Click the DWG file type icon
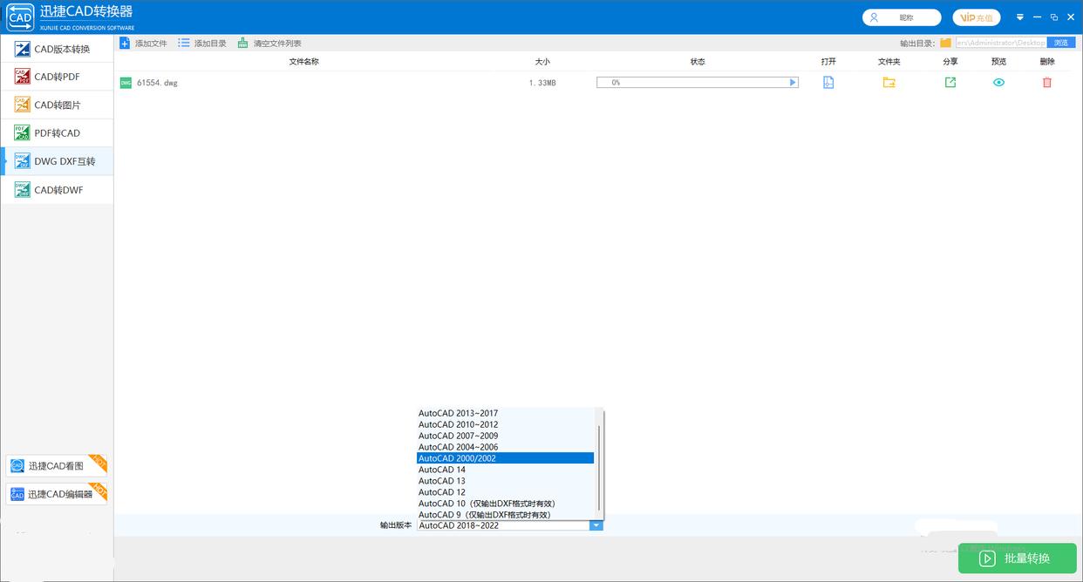 126,83
